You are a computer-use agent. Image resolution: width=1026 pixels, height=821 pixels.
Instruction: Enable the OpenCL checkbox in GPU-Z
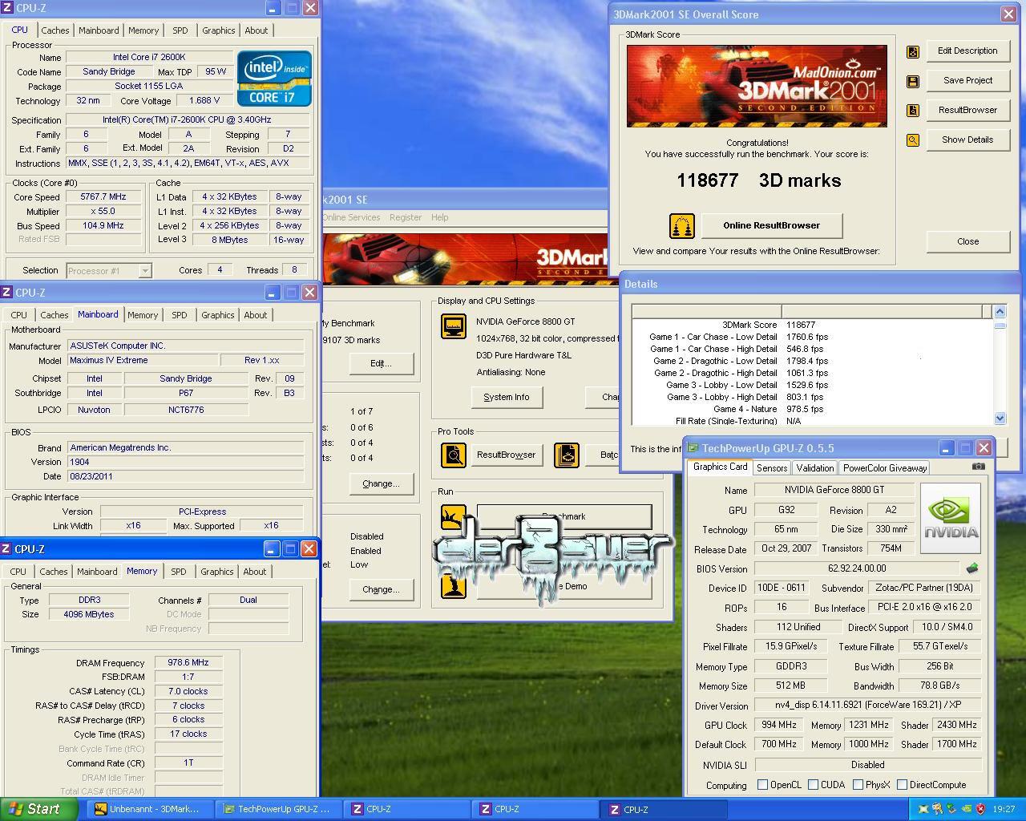[x=762, y=784]
